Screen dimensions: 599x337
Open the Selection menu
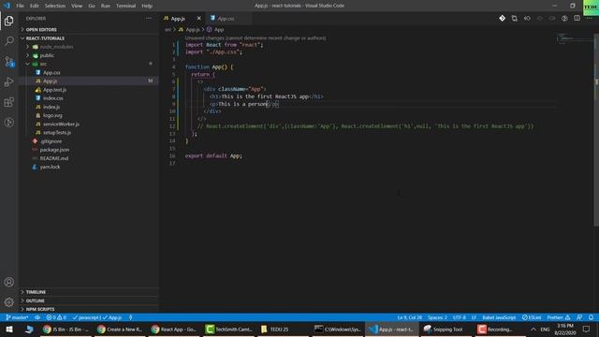55,6
